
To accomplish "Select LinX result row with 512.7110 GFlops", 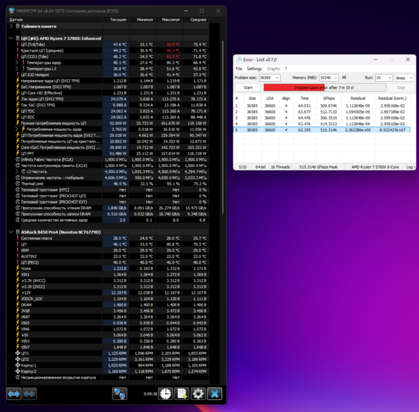I will click(x=322, y=112).
